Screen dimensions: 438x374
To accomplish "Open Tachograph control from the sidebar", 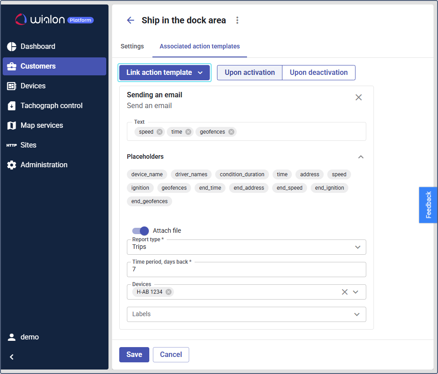I will (51, 106).
